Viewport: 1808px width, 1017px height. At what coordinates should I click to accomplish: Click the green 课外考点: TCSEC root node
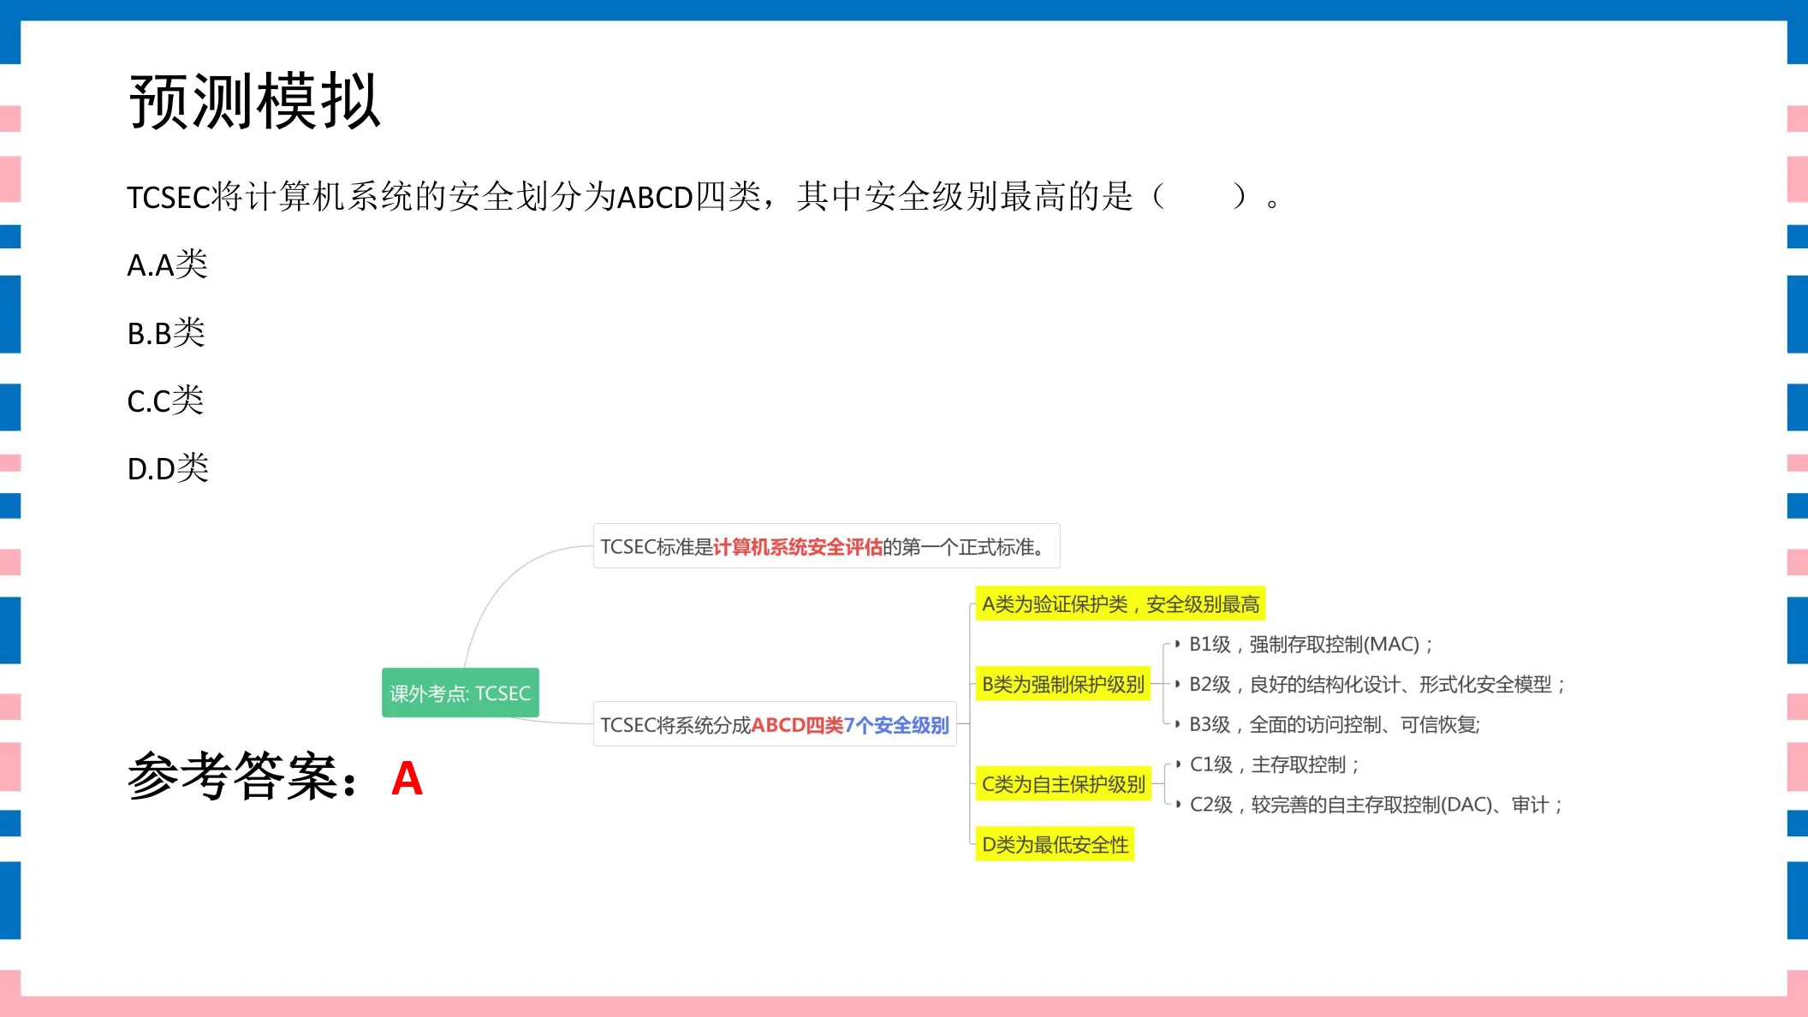[461, 693]
